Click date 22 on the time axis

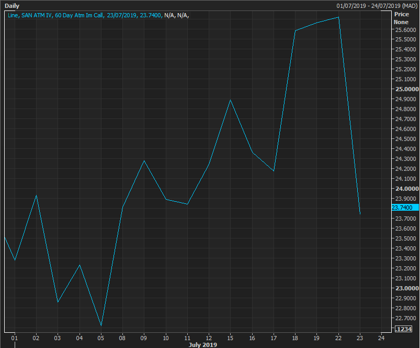pyautogui.click(x=338, y=337)
